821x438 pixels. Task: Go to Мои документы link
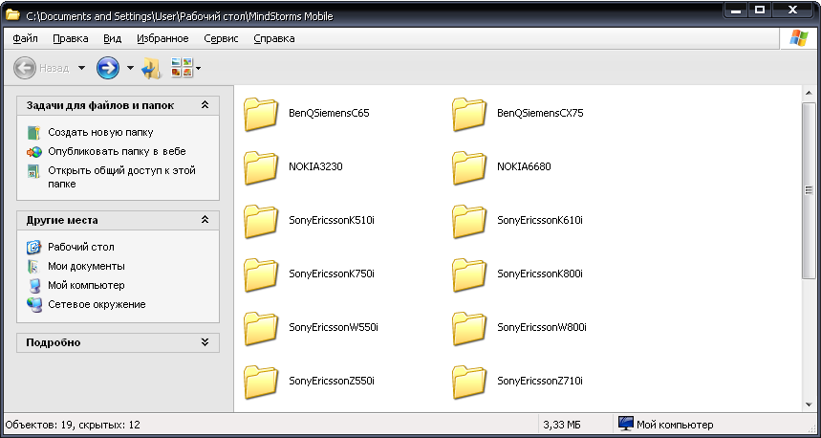[86, 266]
